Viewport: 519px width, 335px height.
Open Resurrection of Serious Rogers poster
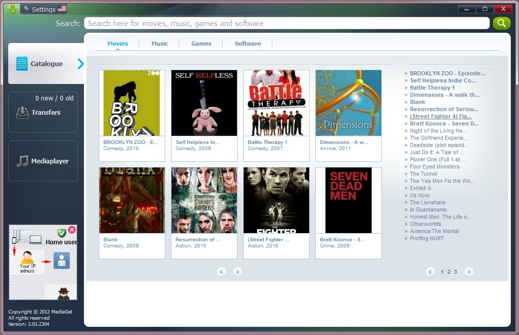pos(204,200)
